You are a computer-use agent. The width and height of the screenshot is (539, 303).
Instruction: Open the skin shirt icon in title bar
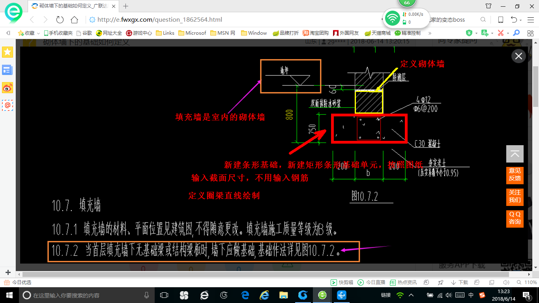coord(488,6)
